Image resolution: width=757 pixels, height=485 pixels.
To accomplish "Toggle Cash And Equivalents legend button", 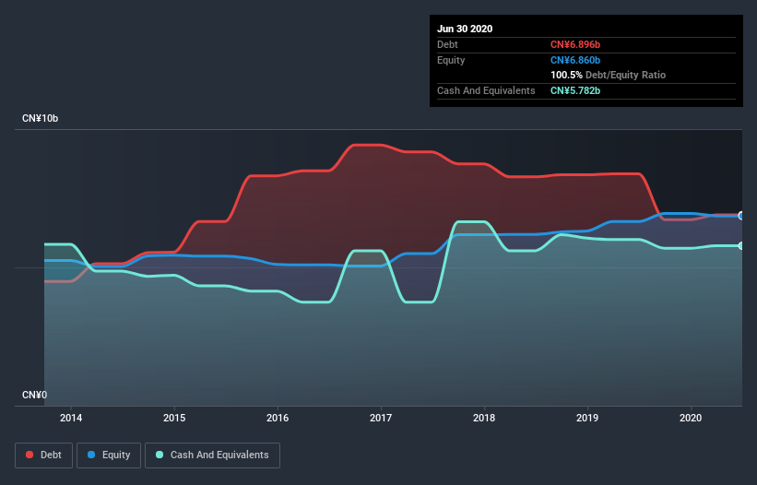I will [x=212, y=455].
